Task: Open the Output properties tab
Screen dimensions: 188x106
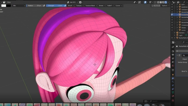Action: pos(173,55)
